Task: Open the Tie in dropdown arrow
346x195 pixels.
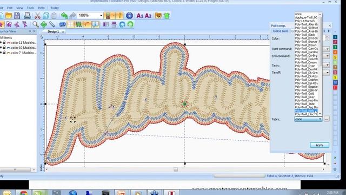Action: pos(328,65)
